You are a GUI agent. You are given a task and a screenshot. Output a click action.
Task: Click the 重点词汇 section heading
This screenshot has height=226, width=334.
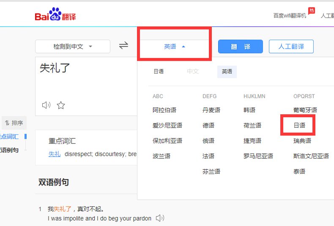[x=62, y=141]
